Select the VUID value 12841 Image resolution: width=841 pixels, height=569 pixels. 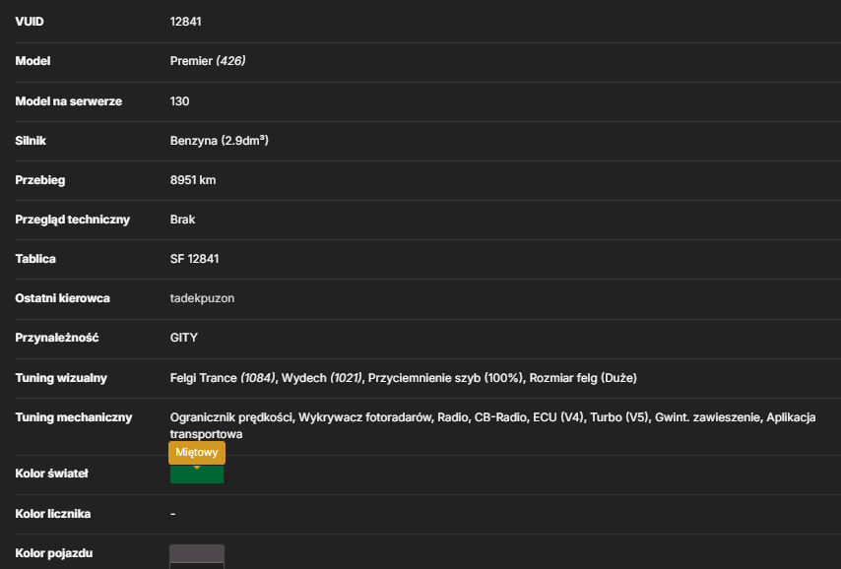pos(185,22)
